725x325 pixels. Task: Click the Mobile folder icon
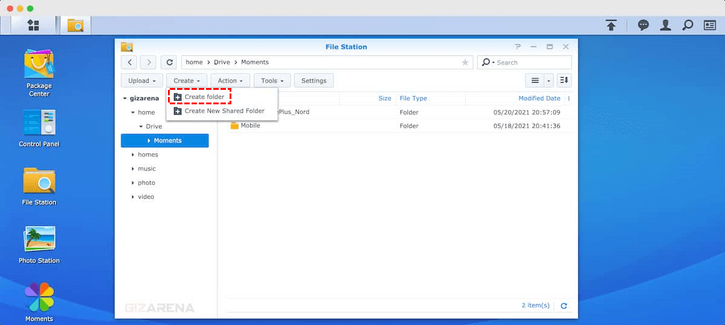coord(234,125)
